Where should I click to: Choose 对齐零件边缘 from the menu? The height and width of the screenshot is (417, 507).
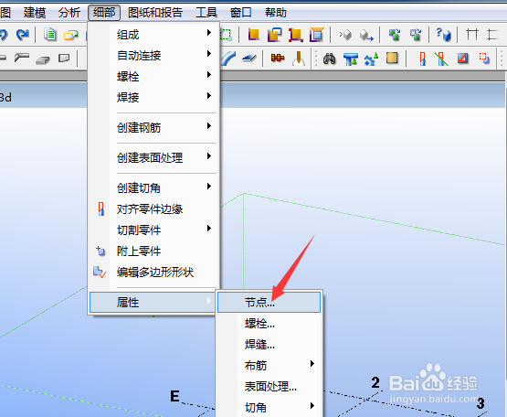point(153,208)
